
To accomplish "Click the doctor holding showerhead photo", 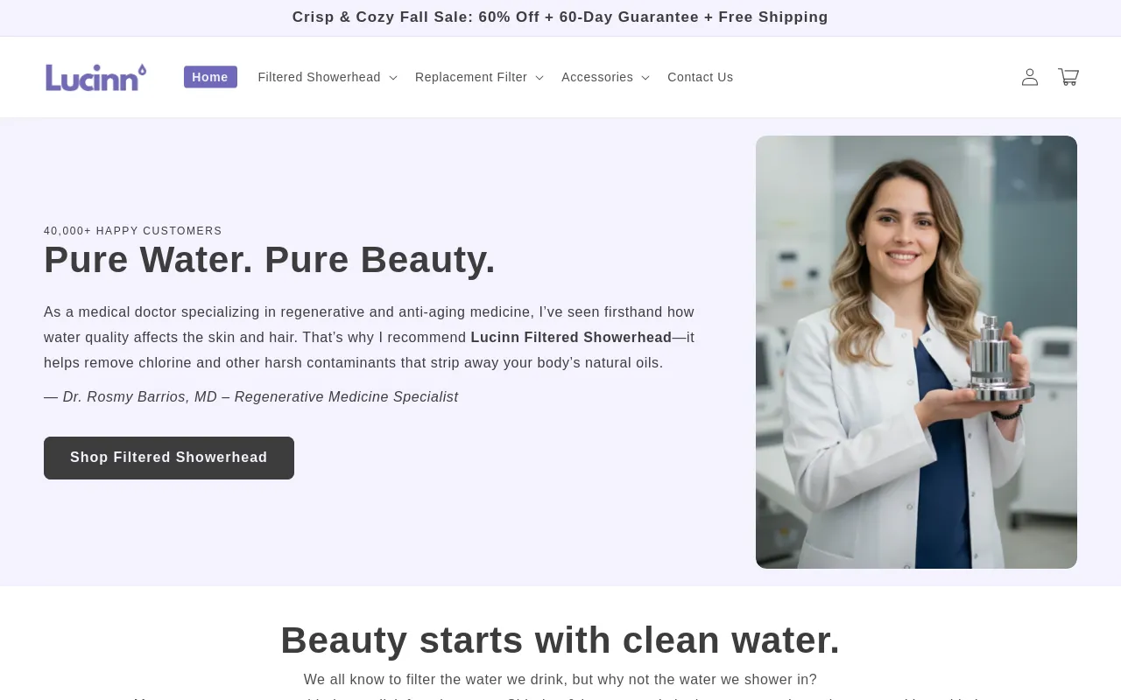I will (x=916, y=352).
